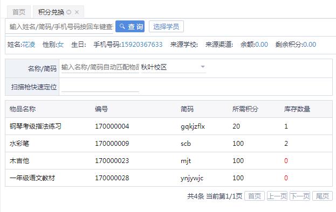Click item number 170000004
Image resolution: width=336 pixels, height=212 pixels.
112,126
